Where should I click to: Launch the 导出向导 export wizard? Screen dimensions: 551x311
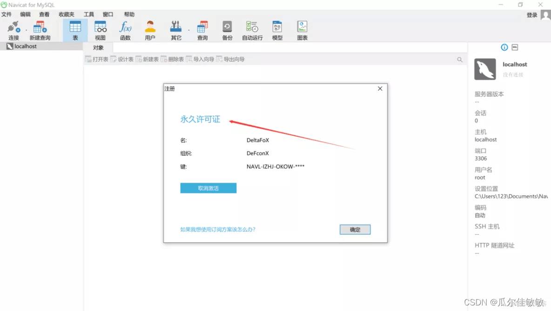pos(230,60)
